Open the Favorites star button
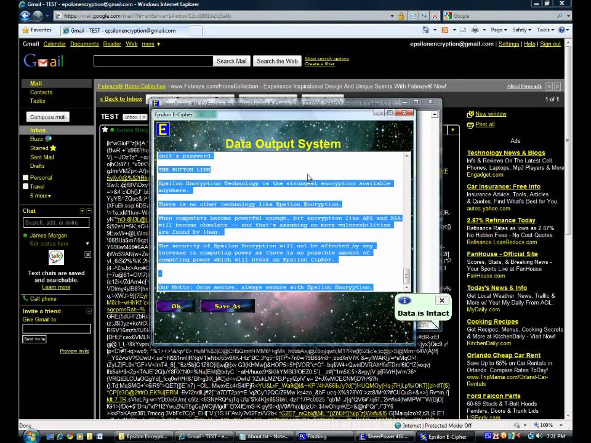Viewport: 591px width, 443px height. click(x=36, y=30)
